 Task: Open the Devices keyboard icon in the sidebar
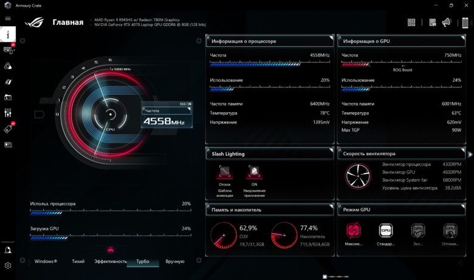8,50
